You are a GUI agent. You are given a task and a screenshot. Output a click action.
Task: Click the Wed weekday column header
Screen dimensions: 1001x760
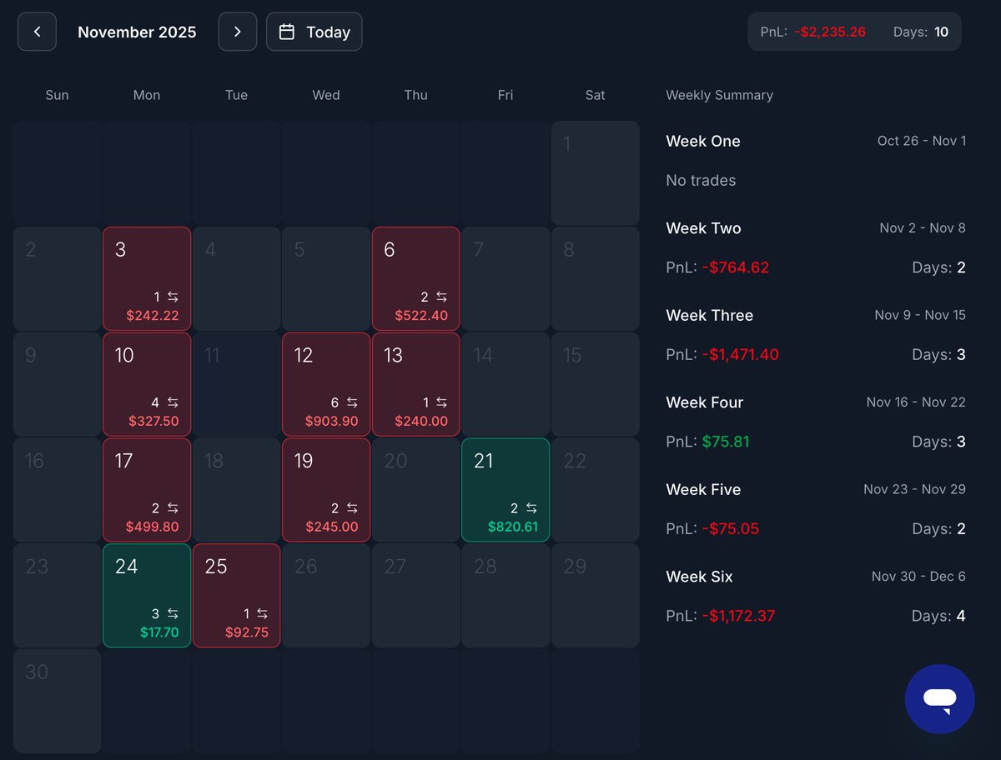326,95
